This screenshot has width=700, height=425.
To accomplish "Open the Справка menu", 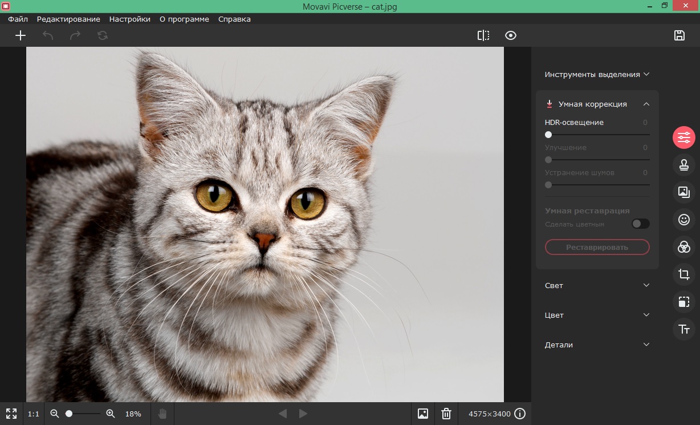I will 234,19.
